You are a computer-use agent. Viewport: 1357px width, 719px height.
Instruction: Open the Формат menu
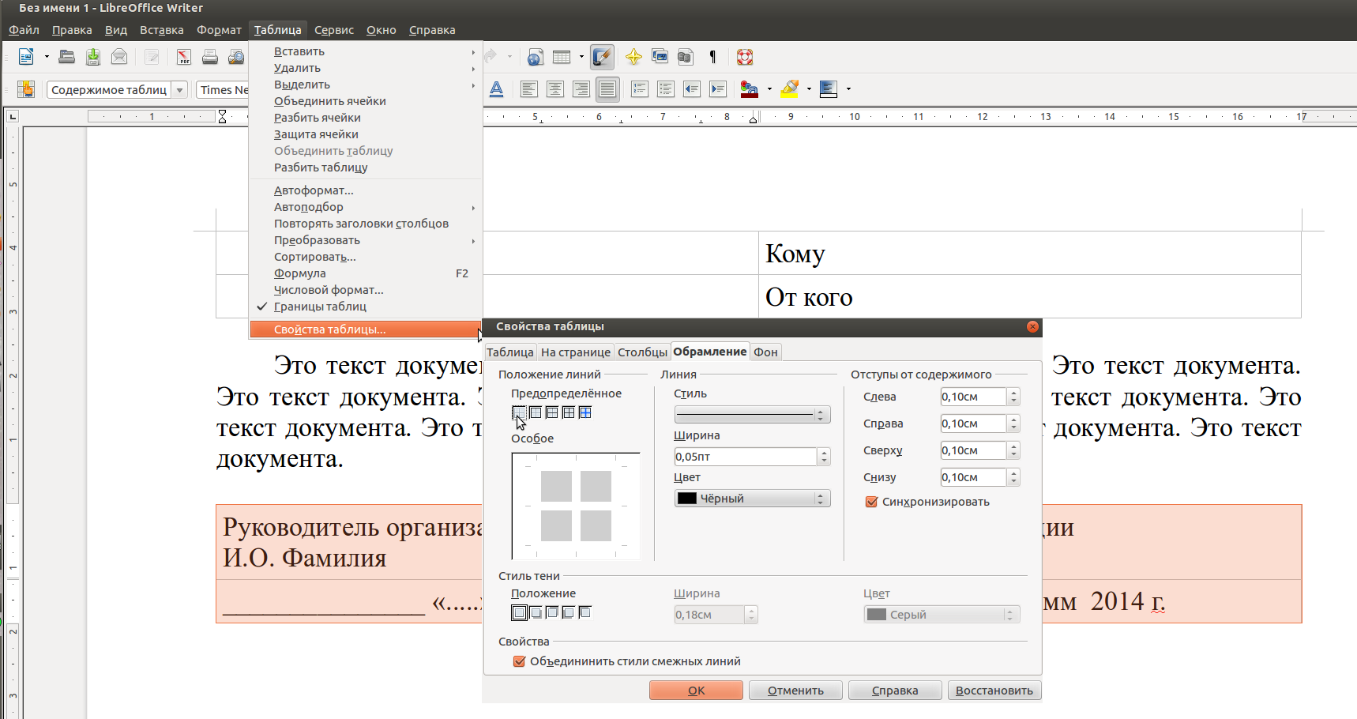[219, 30]
